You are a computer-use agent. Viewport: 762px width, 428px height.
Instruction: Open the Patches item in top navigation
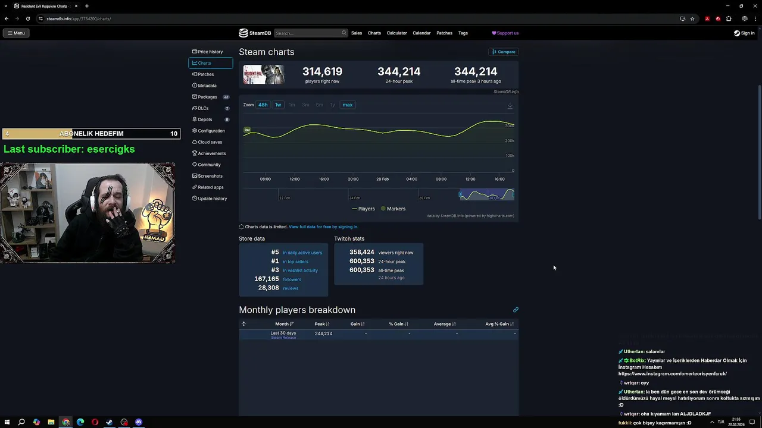[444, 33]
